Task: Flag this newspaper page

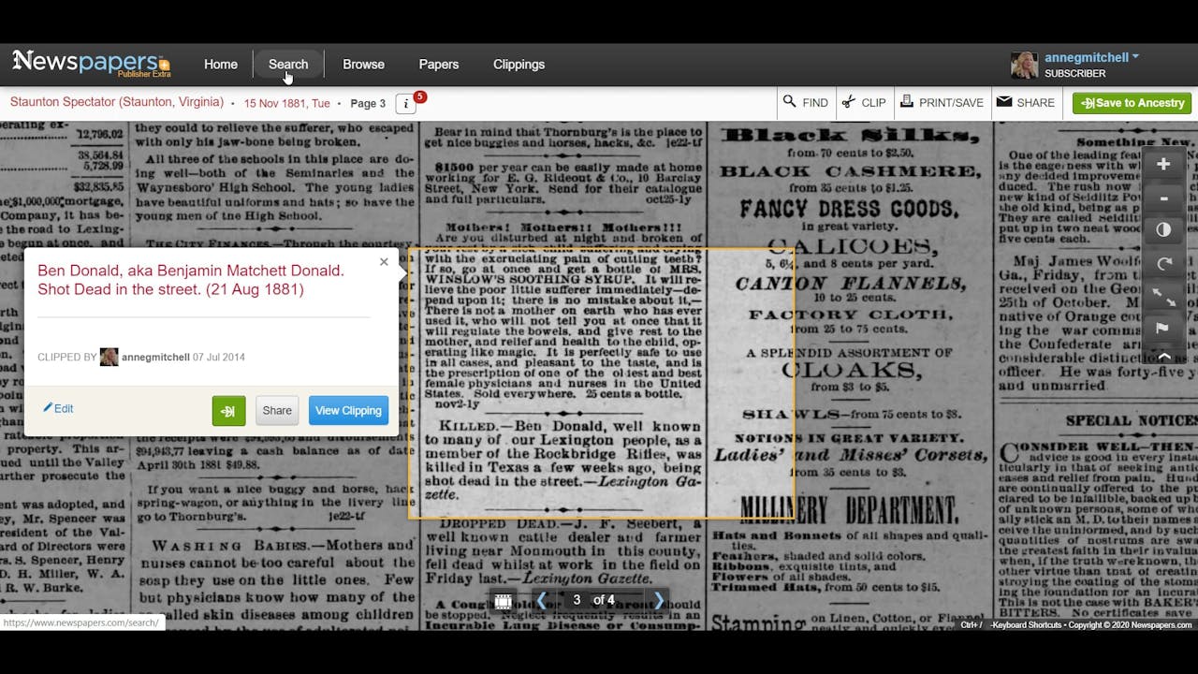Action: (x=1162, y=329)
